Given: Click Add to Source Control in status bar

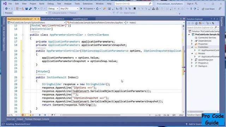Looking at the screenshot, I should point(194,124).
